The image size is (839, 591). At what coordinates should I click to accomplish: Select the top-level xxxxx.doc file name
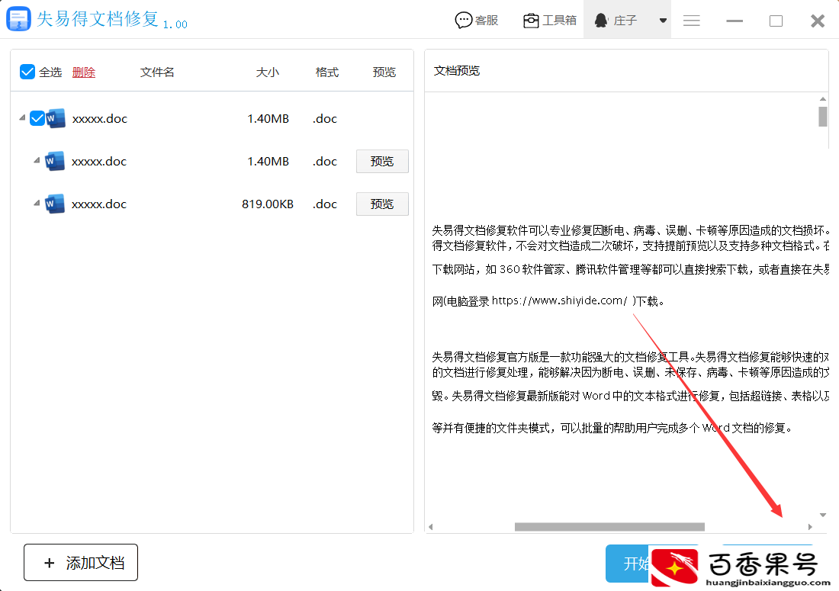[99, 119]
